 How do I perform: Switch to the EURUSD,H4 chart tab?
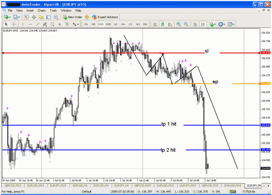point(101,185)
